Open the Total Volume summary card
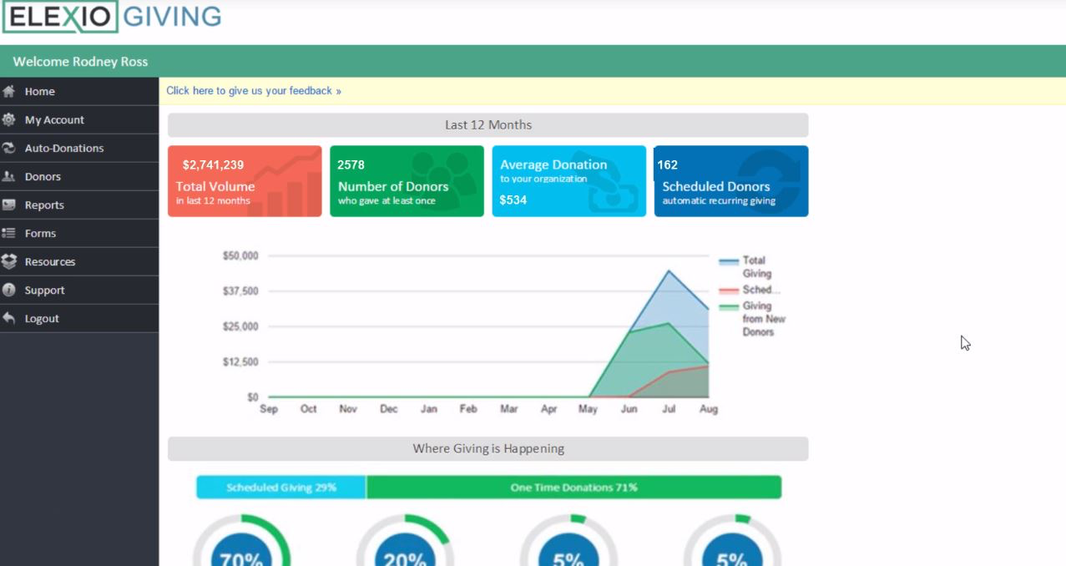1066x566 pixels. (x=244, y=180)
